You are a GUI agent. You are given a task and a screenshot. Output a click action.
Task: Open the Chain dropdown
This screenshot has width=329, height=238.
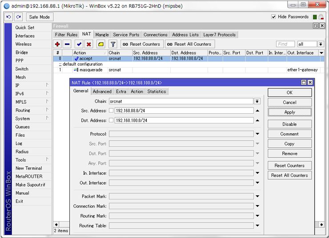257,101
